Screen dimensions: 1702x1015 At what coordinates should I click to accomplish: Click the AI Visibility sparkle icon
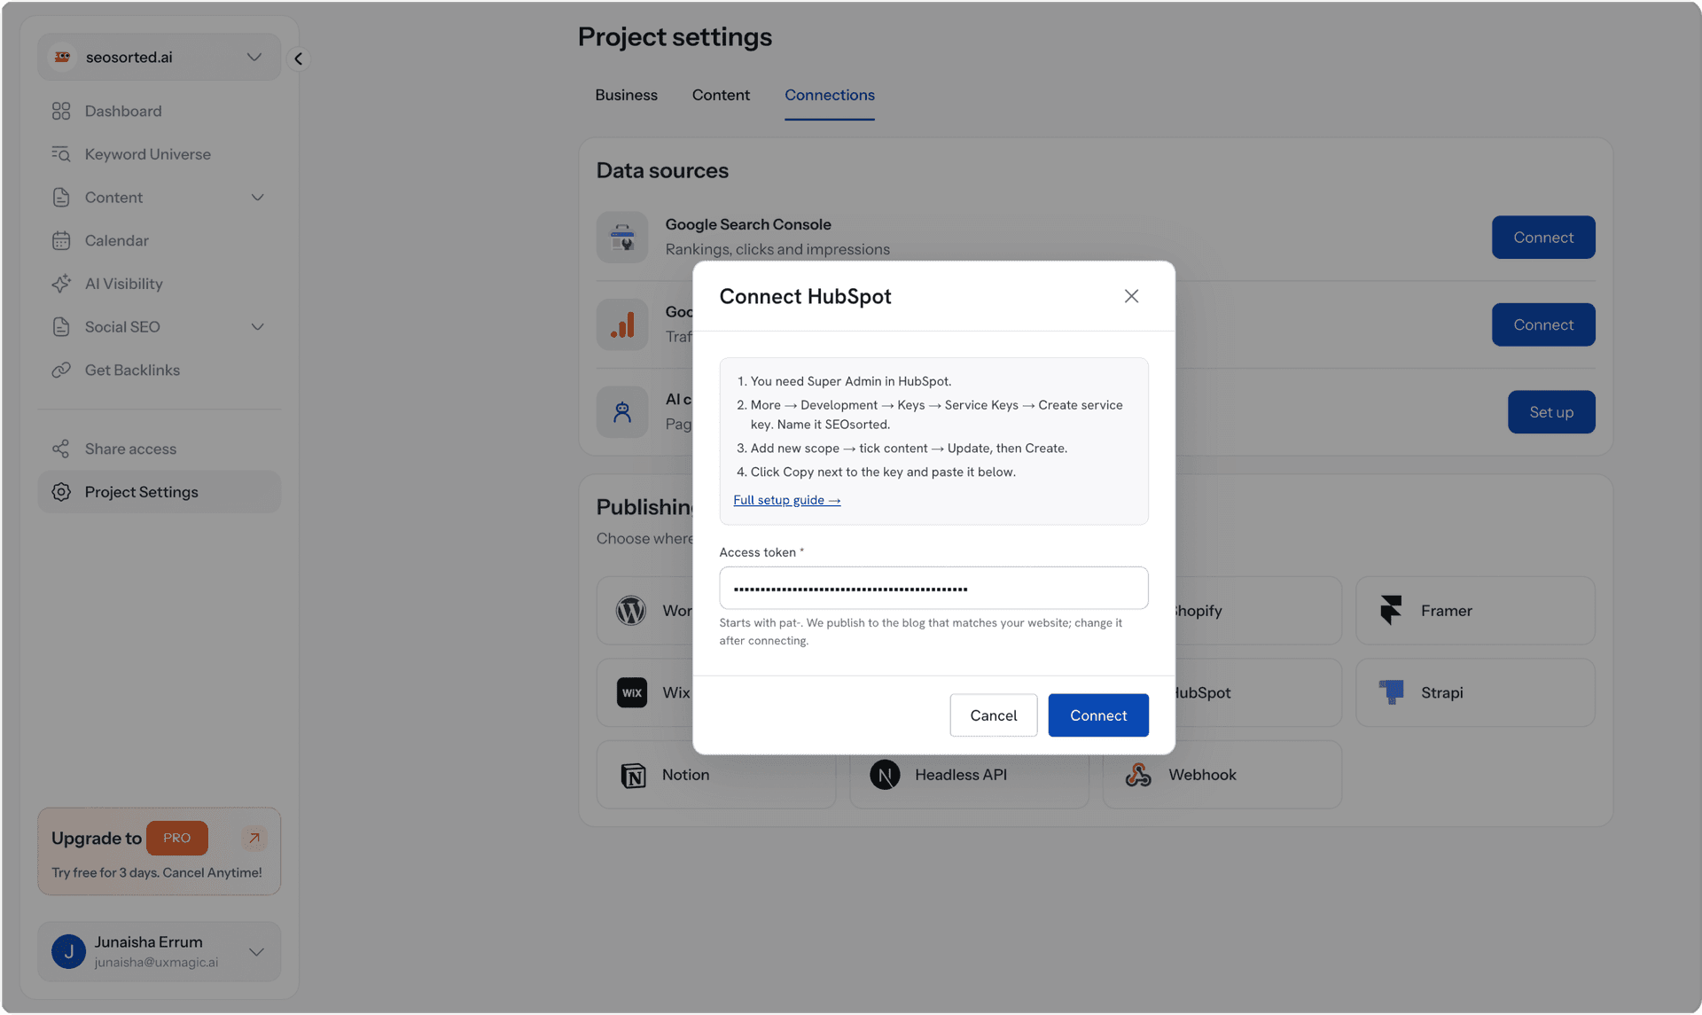coord(61,284)
